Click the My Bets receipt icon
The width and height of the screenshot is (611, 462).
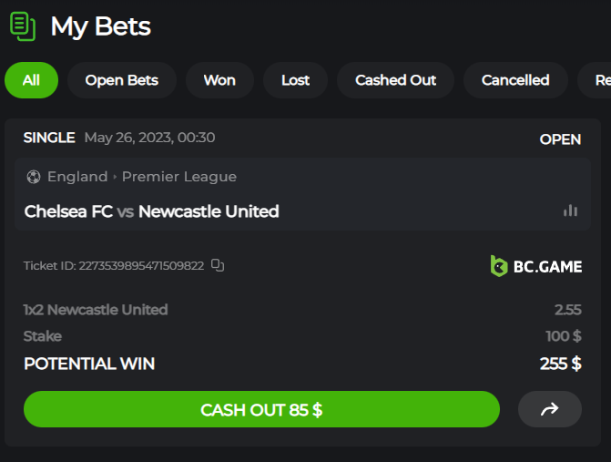pyautogui.click(x=23, y=26)
